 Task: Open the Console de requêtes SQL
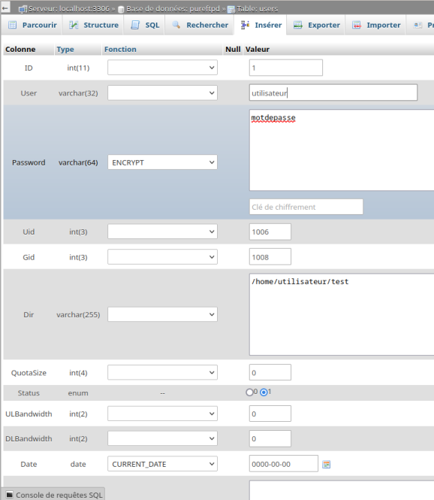point(54,495)
